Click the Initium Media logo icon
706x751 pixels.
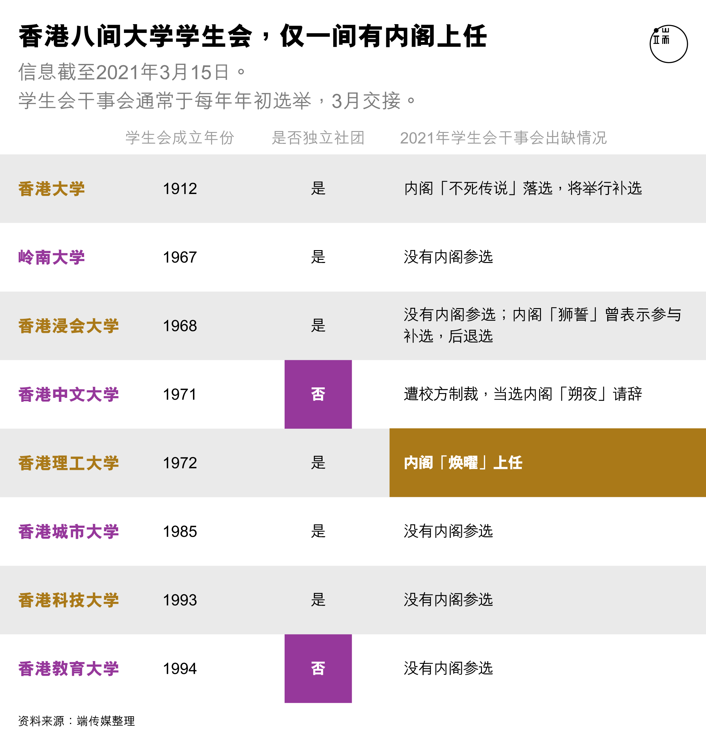(x=668, y=44)
